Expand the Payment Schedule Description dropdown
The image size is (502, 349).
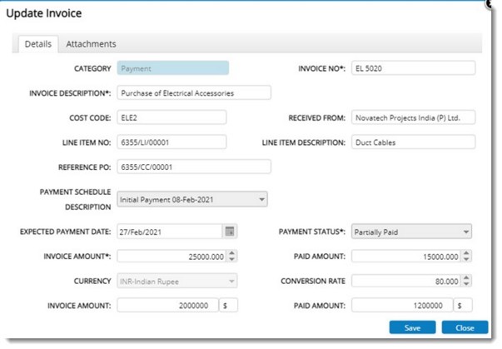pos(261,200)
